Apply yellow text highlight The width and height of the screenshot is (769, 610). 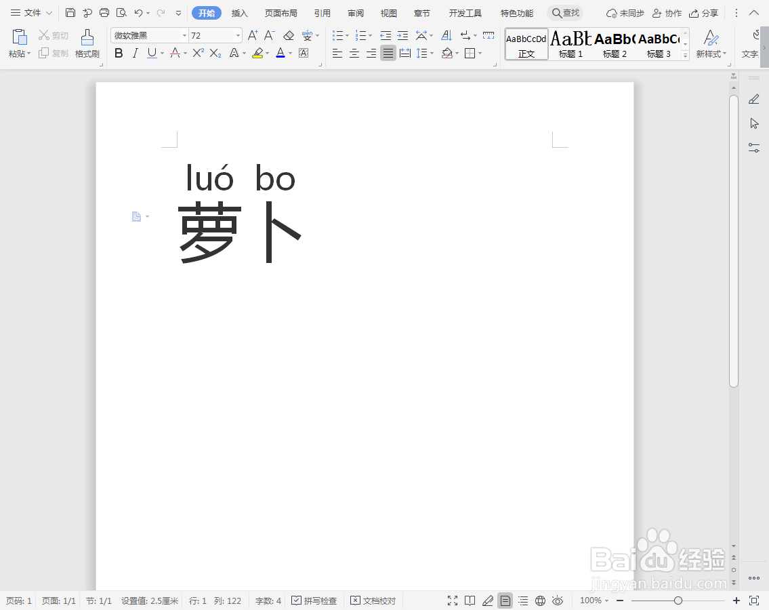coord(258,53)
